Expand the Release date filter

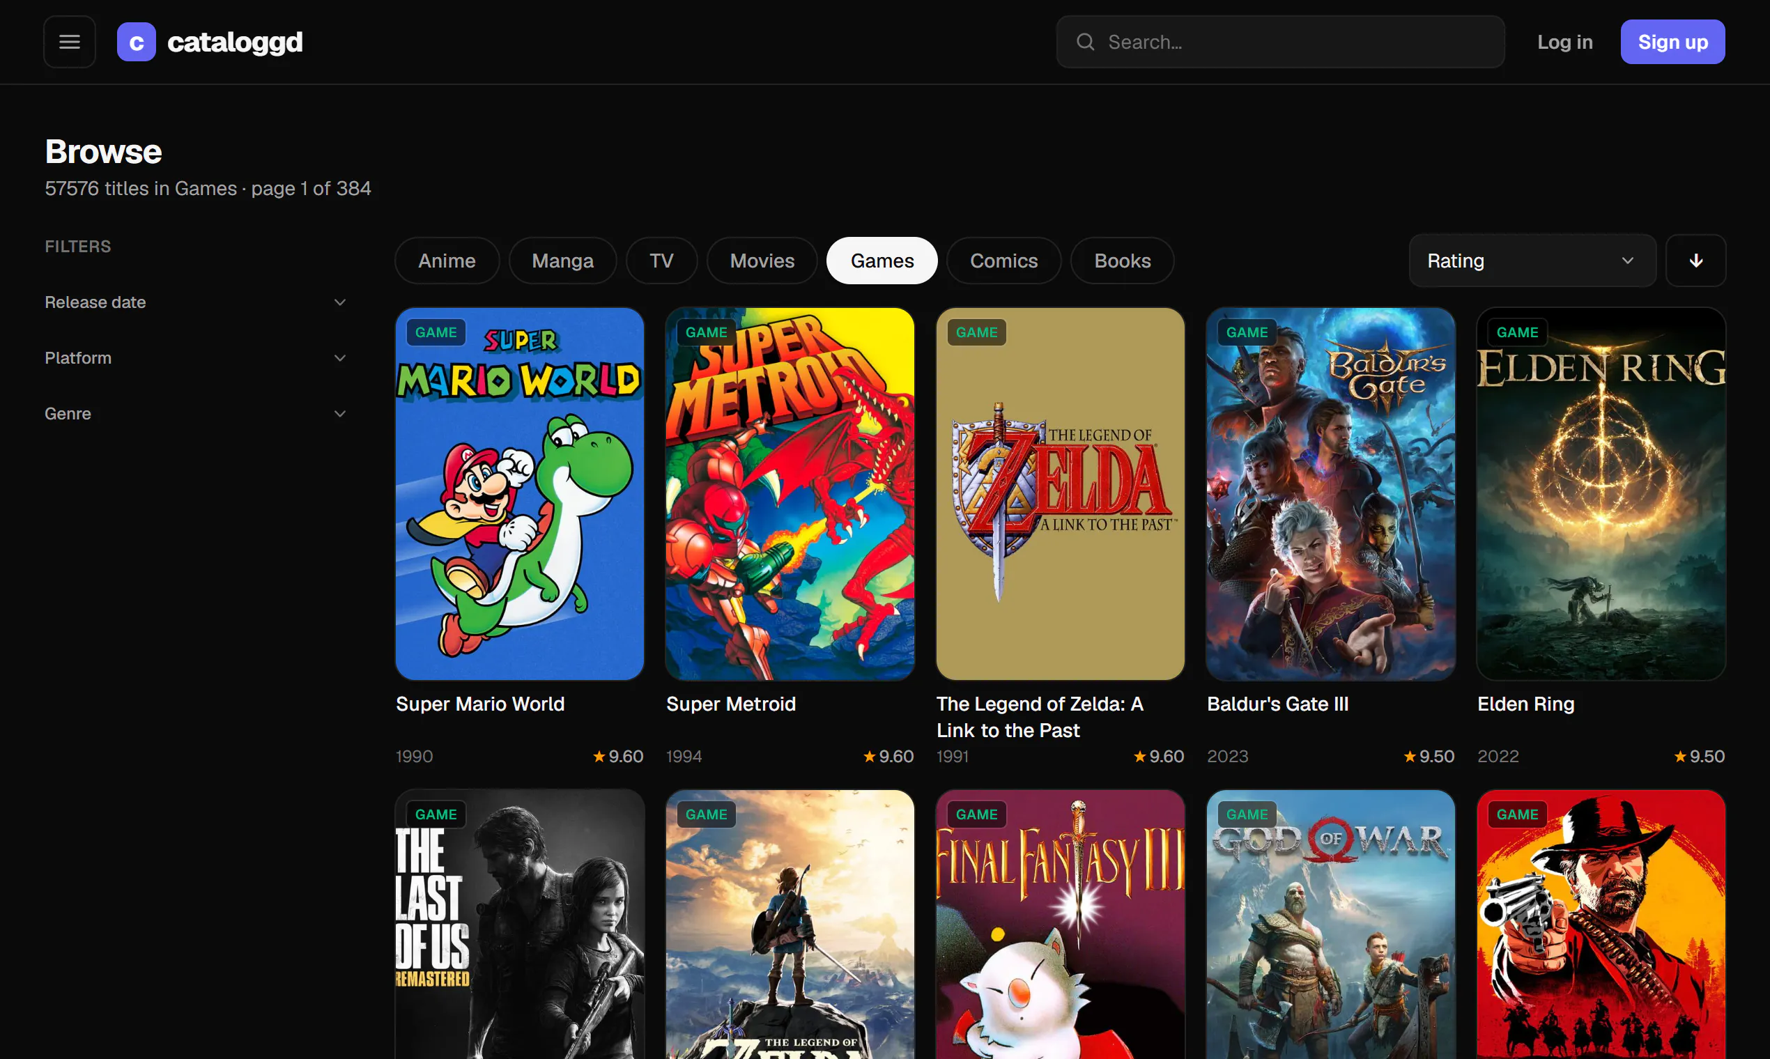195,302
